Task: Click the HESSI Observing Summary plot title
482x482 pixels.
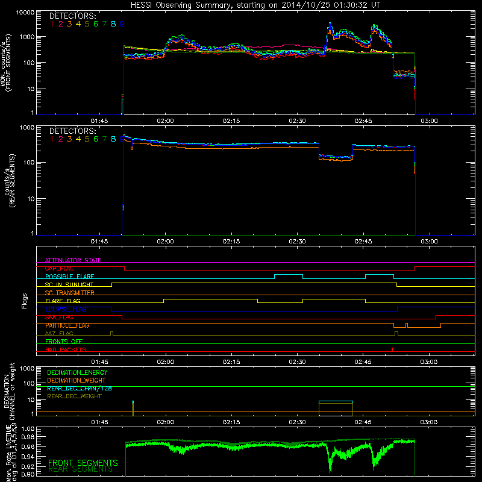Action: (x=255, y=5)
